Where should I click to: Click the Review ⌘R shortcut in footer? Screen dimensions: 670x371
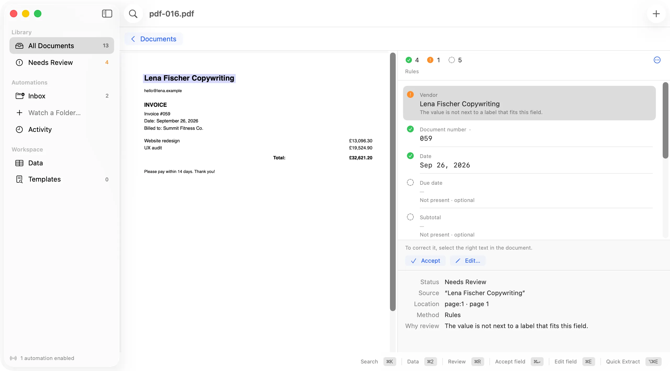click(466, 361)
